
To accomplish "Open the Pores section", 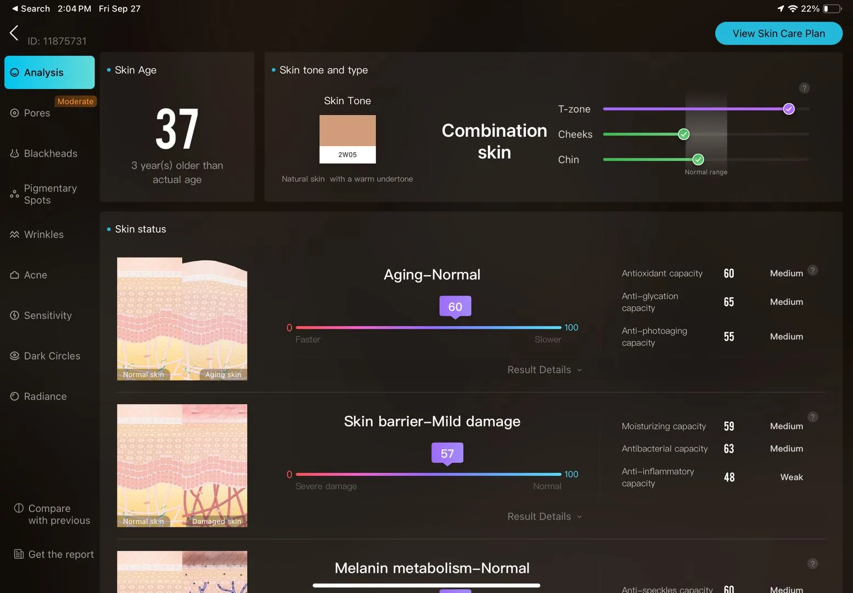I will coord(37,113).
